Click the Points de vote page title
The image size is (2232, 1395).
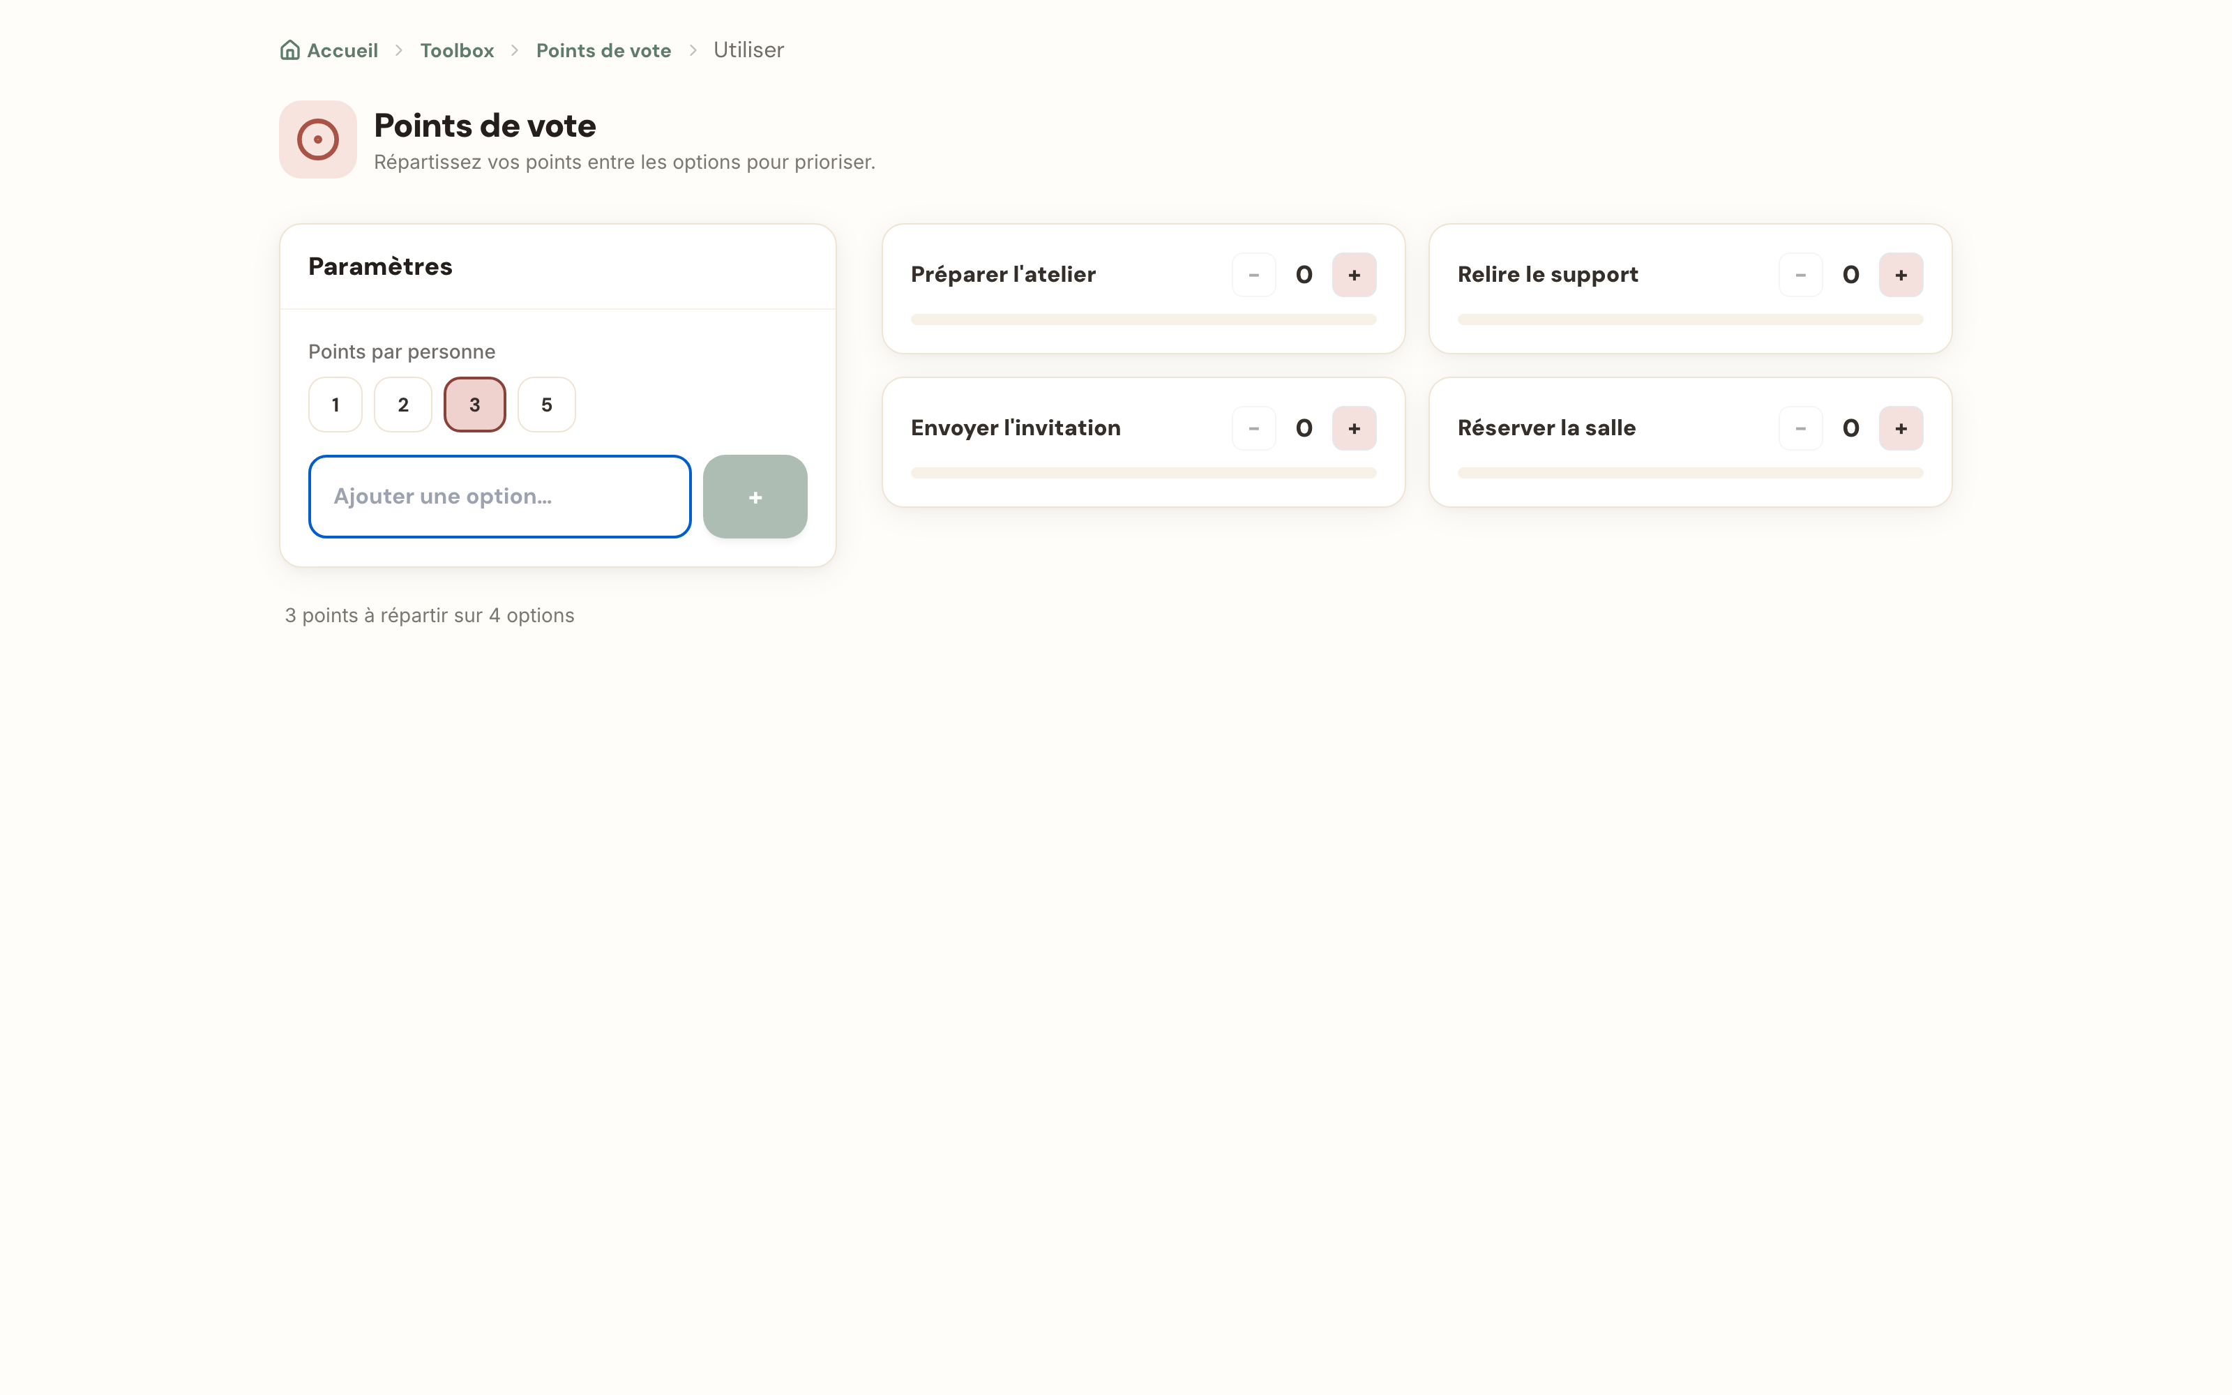click(x=484, y=126)
